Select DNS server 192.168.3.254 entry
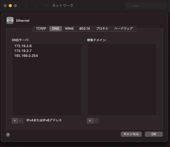This screenshot has width=170, height=147. click(26, 56)
